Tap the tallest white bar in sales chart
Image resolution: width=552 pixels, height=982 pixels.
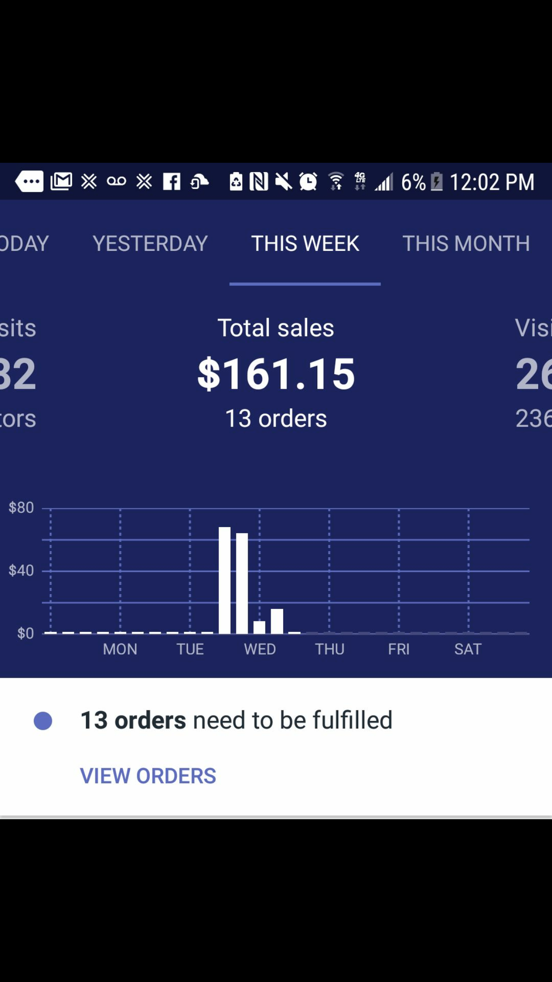[x=224, y=580]
